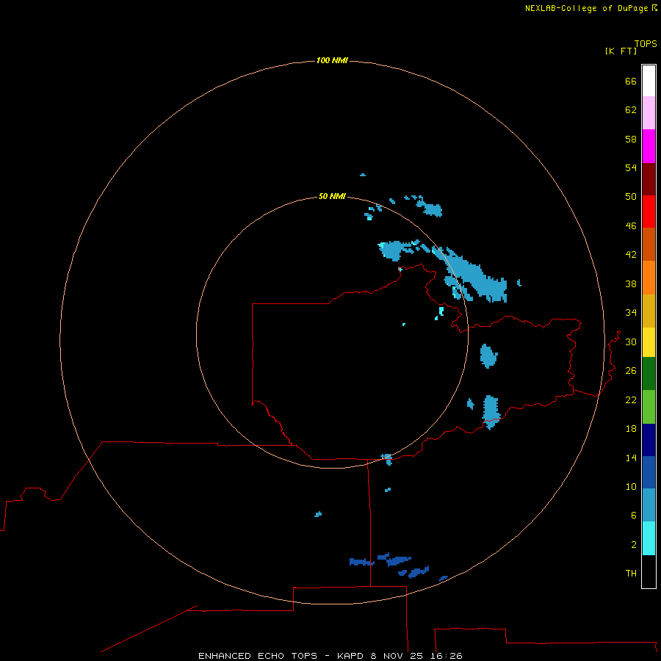The image size is (661, 661).
Task: Click the 'ENHANCED ECHO TOPS' title text
Action: click(258, 656)
